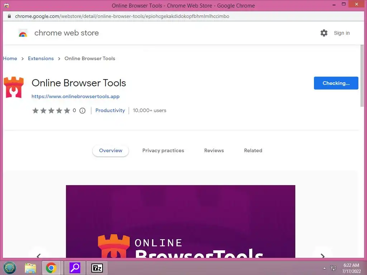Go to previous screenshot with left arrow

tap(39, 256)
